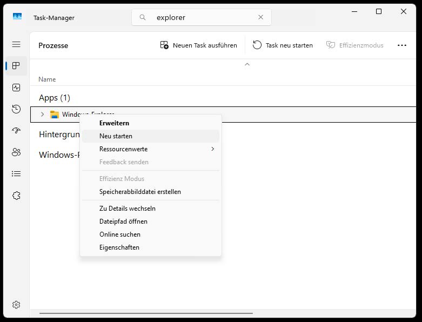Image resolution: width=422 pixels, height=322 pixels.
Task: Open the three-dots more options menu
Action: 402,45
